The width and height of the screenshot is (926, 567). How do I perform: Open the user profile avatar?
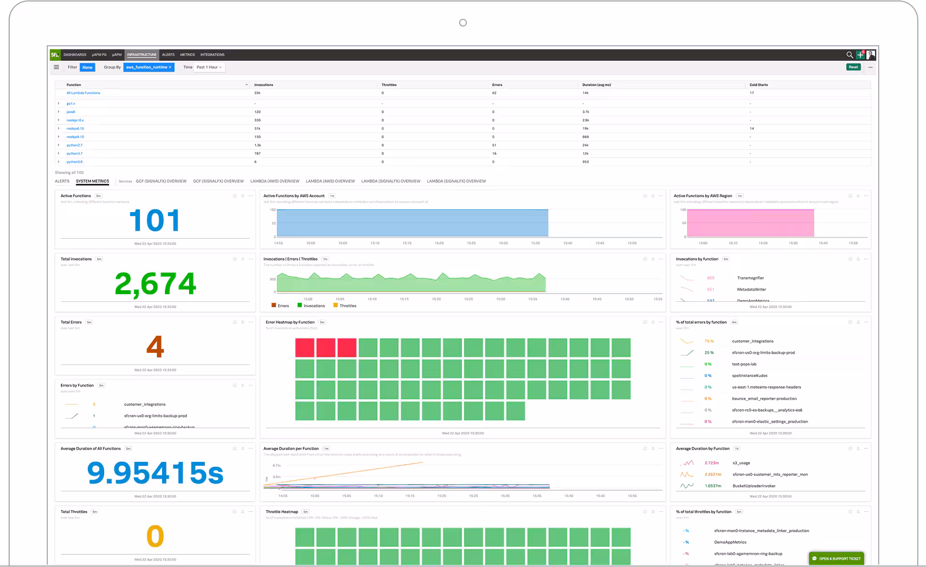871,55
